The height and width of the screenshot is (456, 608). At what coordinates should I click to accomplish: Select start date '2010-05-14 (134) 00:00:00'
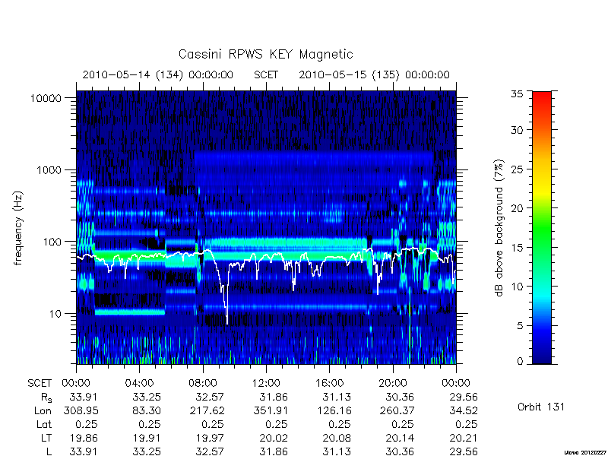click(x=158, y=74)
